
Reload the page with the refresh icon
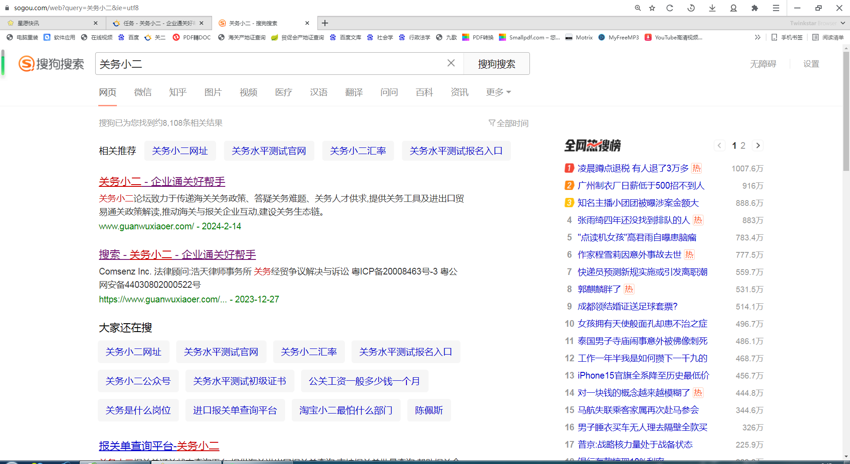coord(670,8)
